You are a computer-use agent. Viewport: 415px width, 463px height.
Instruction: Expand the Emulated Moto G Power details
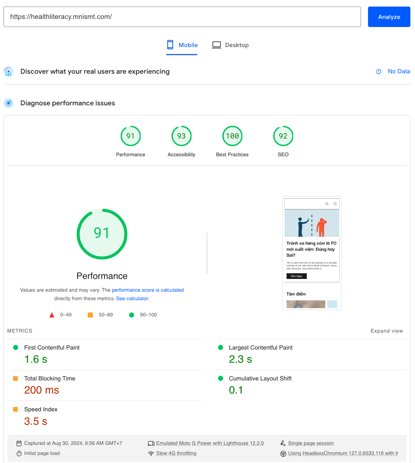point(210,443)
